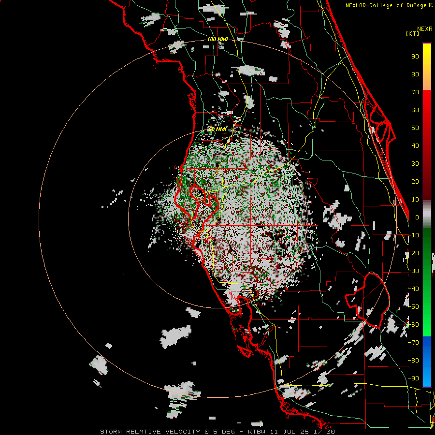Screen dimensions: 435x435
Task: Pick the gray zero-velocity segment of the color bar
Action: point(427,214)
